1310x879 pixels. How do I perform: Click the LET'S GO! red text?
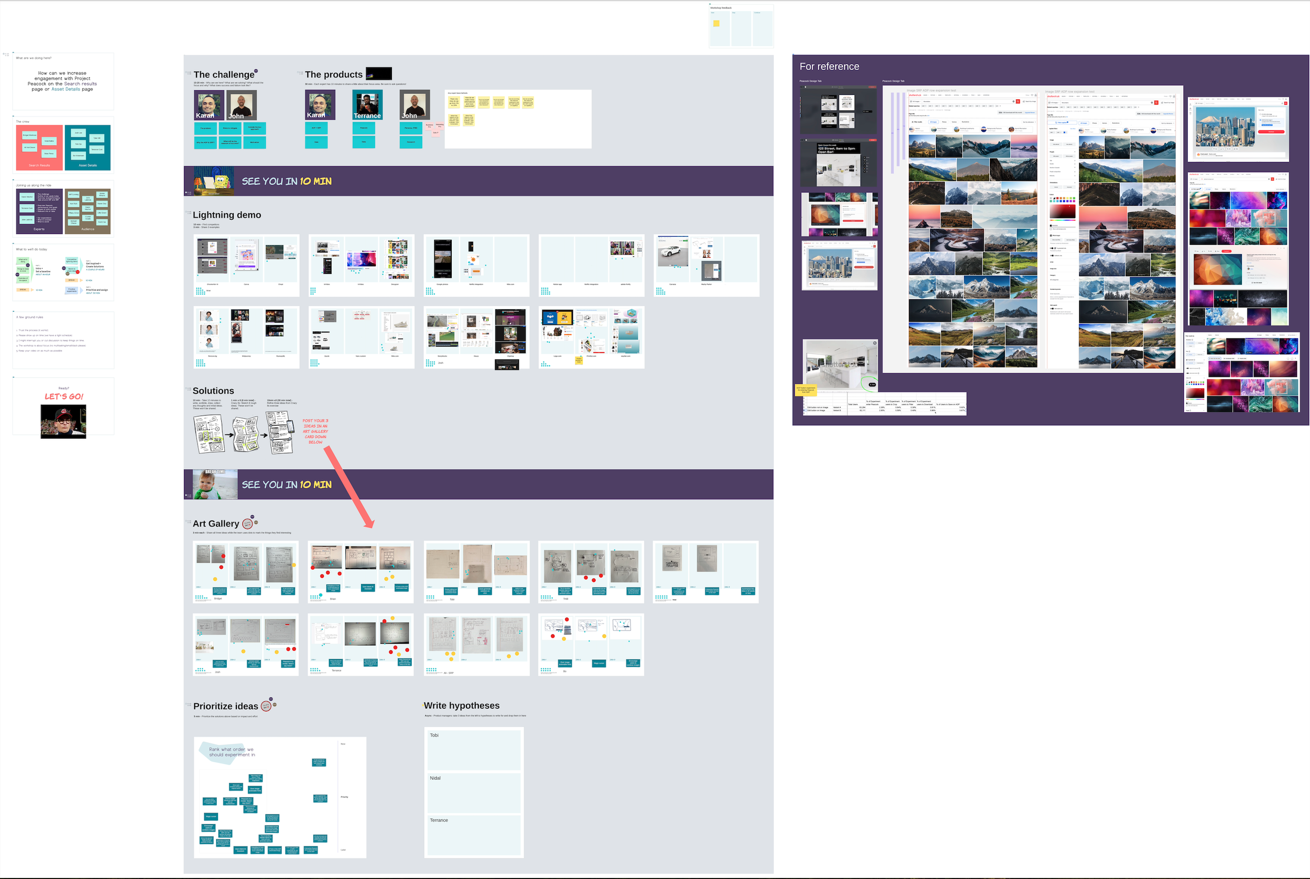[64, 396]
